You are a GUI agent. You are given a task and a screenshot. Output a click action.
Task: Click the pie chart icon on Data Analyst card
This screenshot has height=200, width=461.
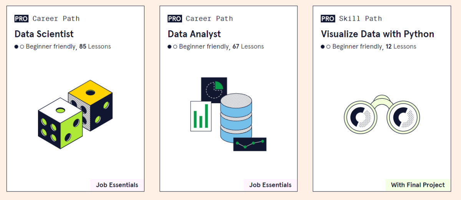(x=214, y=90)
